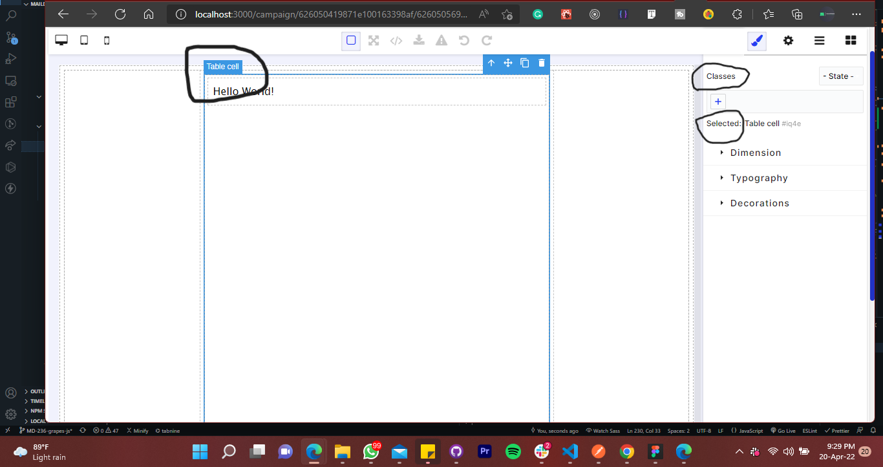
Task: Reload the browser page
Action: 120,14
